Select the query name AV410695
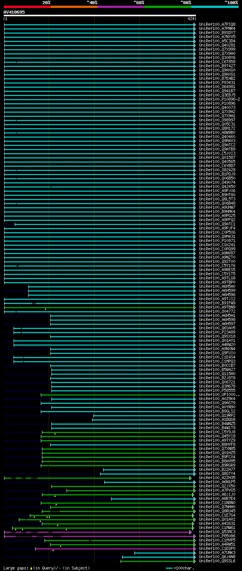Image resolution: width=242 pixels, height=571 pixels. point(14,12)
